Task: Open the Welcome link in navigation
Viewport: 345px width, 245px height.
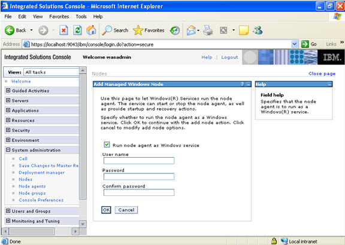Action: click(x=21, y=81)
